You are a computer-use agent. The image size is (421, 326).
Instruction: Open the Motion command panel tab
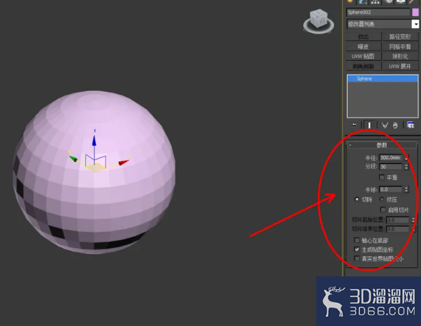pyautogui.click(x=388, y=1)
